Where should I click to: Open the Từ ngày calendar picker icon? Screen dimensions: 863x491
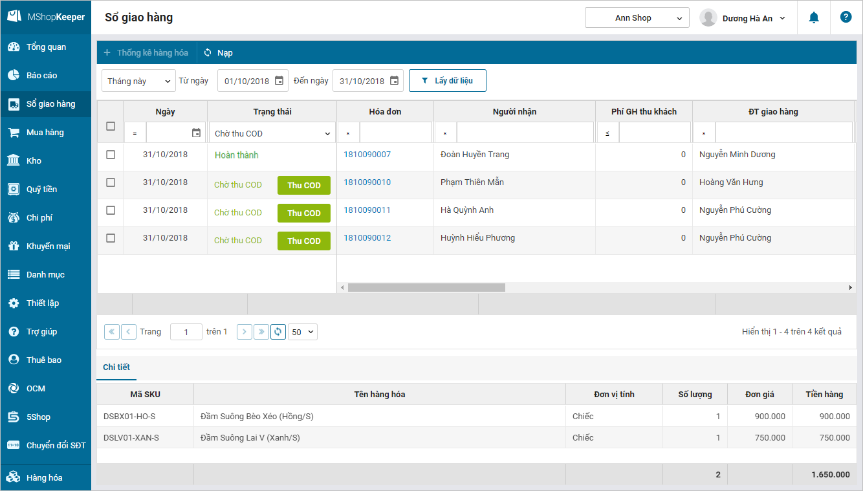point(279,81)
